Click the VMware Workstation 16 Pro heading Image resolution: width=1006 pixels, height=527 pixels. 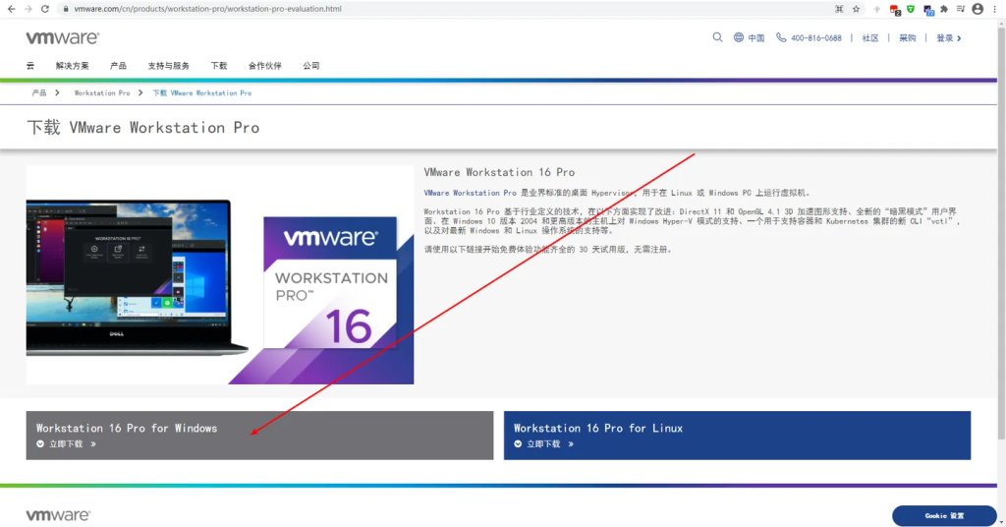coord(499,172)
